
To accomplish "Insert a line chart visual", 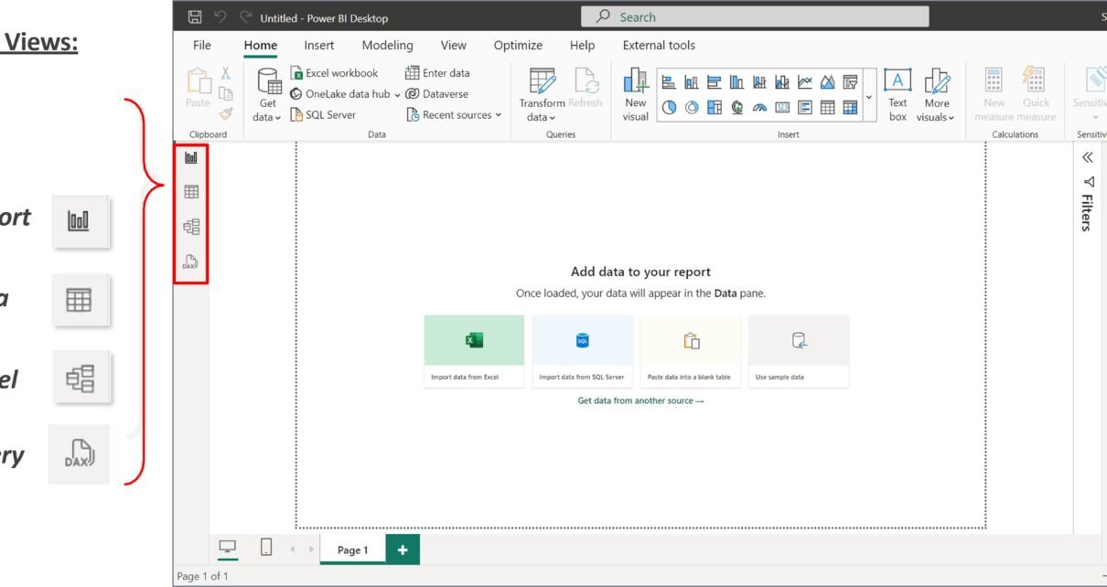I will 805,82.
